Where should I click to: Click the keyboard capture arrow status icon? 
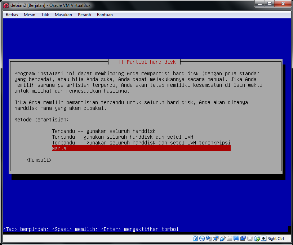click(263, 238)
